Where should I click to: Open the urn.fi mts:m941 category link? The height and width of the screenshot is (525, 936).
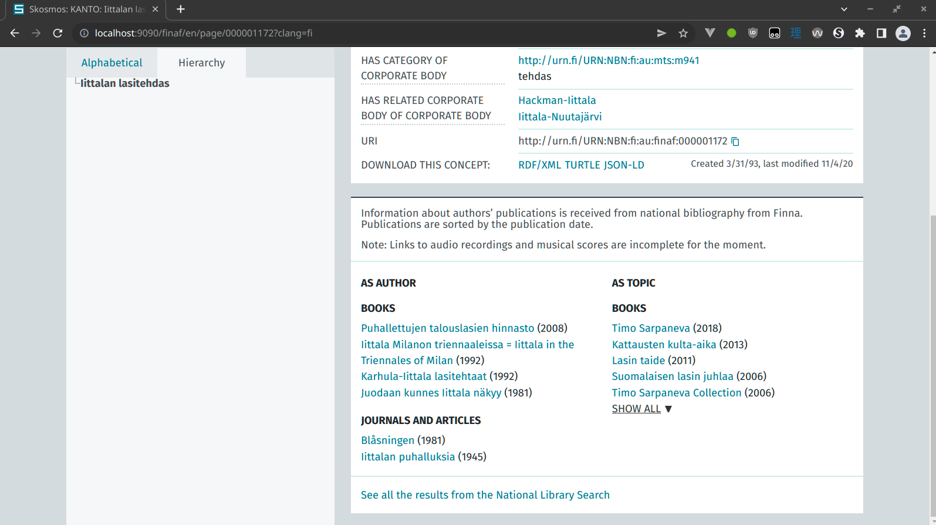pyautogui.click(x=609, y=60)
